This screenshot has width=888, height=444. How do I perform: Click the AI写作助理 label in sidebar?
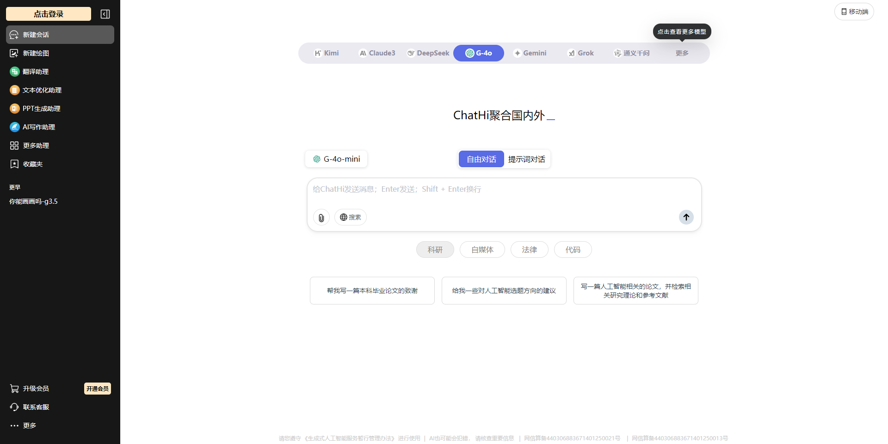tap(39, 127)
